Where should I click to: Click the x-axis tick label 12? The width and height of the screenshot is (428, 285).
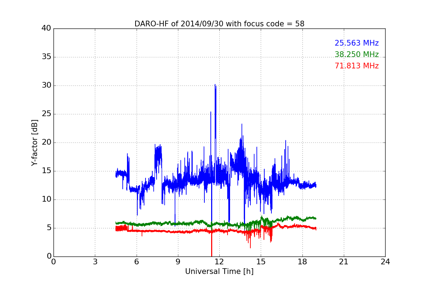[219, 262]
